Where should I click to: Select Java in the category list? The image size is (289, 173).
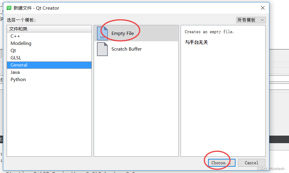49,72
